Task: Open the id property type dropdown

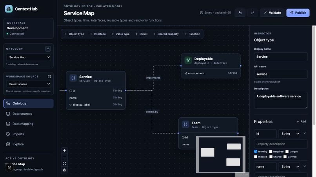Action: pos(289,134)
